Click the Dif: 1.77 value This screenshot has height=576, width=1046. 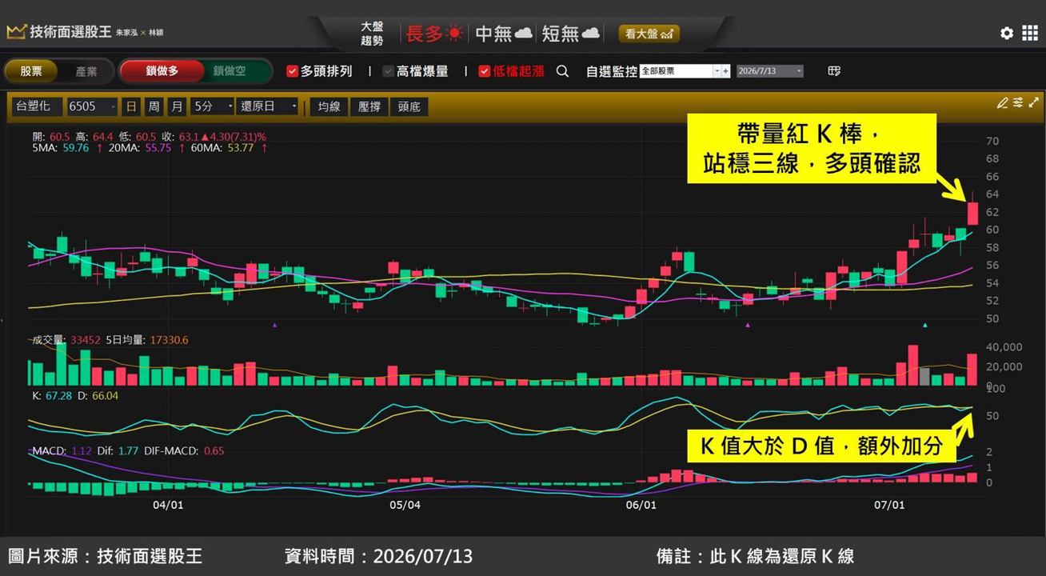118,451
